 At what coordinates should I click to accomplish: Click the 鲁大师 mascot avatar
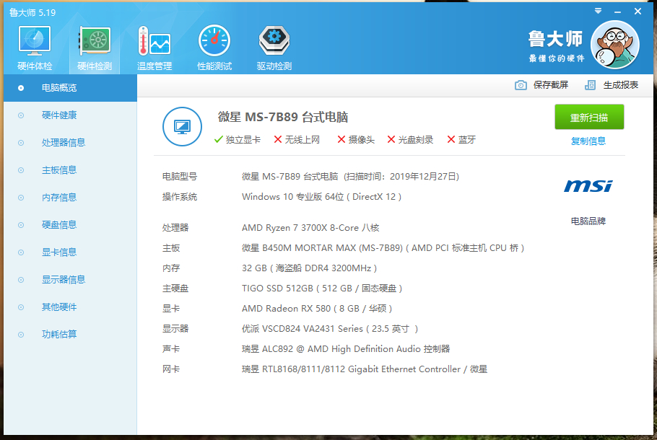(x=614, y=45)
